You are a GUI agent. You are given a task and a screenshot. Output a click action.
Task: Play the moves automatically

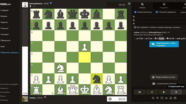click(x=164, y=92)
